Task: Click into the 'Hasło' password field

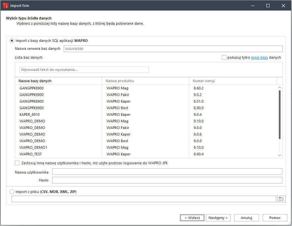Action: pos(167,180)
